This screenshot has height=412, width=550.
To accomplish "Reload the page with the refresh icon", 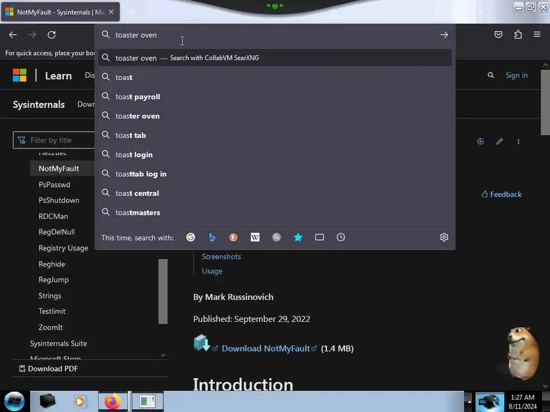I will (x=52, y=35).
